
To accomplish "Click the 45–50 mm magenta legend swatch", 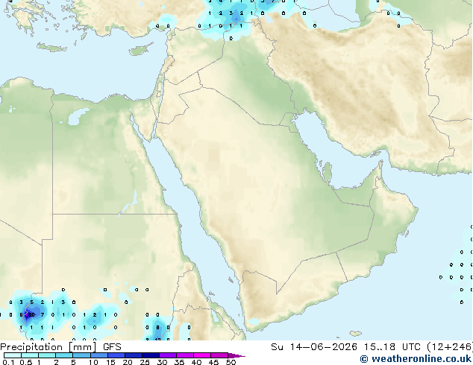I will point(219,355).
